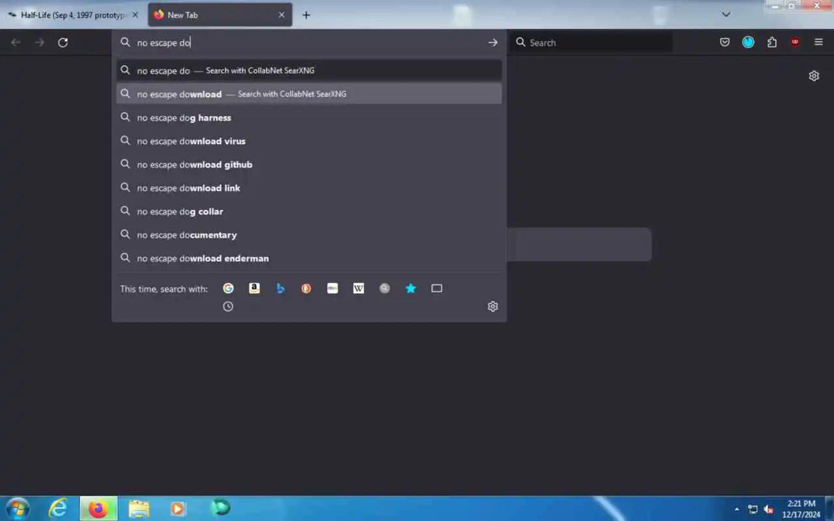Search history with the clock icon

[228, 307]
